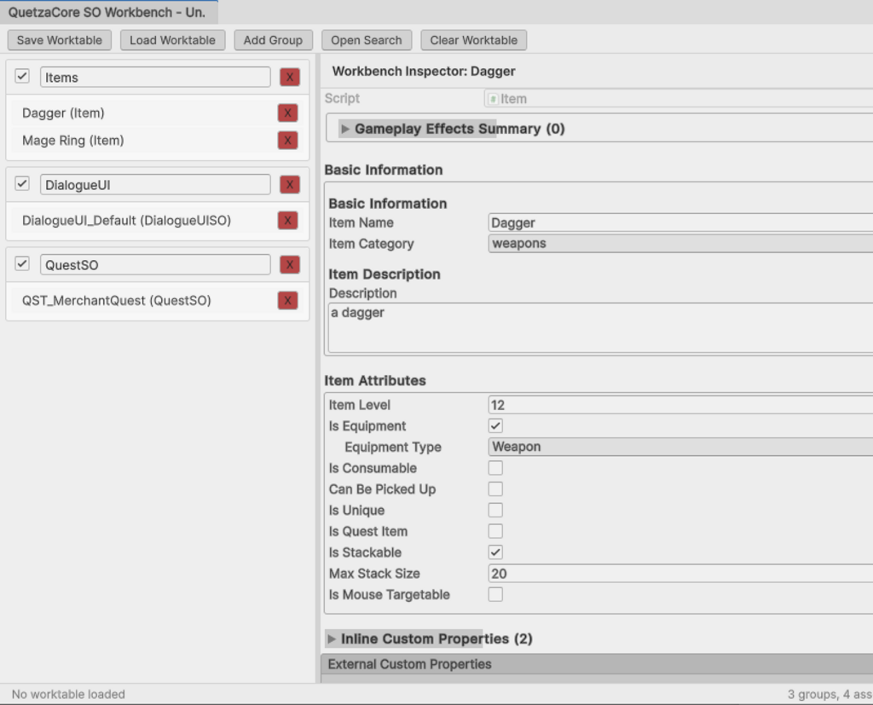The width and height of the screenshot is (873, 705).
Task: Expand the Gameplay Effects Summary foldout
Action: (x=345, y=129)
